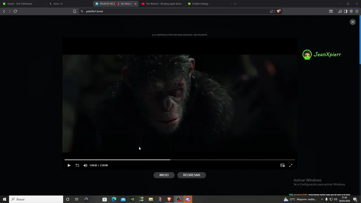Close the player overlay with X
Screen dimensions: 361x203
coord(353,22)
